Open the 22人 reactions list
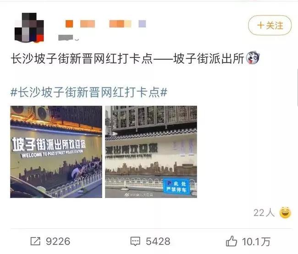Image resolution: width=298 pixels, height=254 pixels. (x=264, y=213)
